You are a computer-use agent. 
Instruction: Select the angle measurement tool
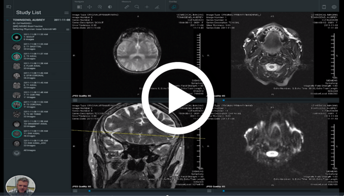tap(157, 7)
